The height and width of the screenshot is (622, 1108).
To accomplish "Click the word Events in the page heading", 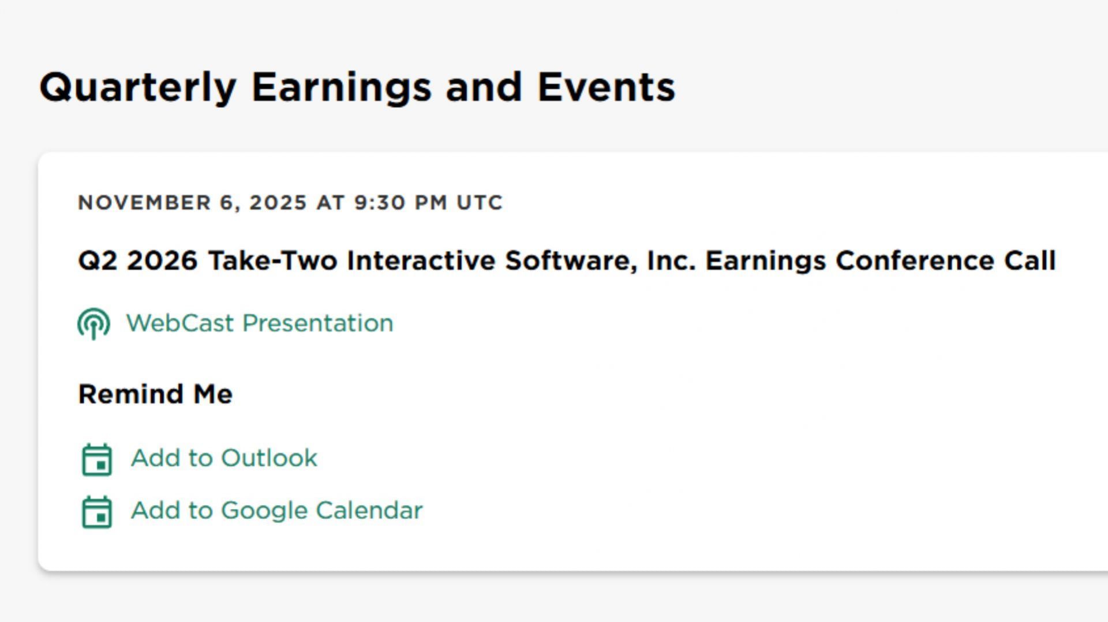I will coord(606,88).
